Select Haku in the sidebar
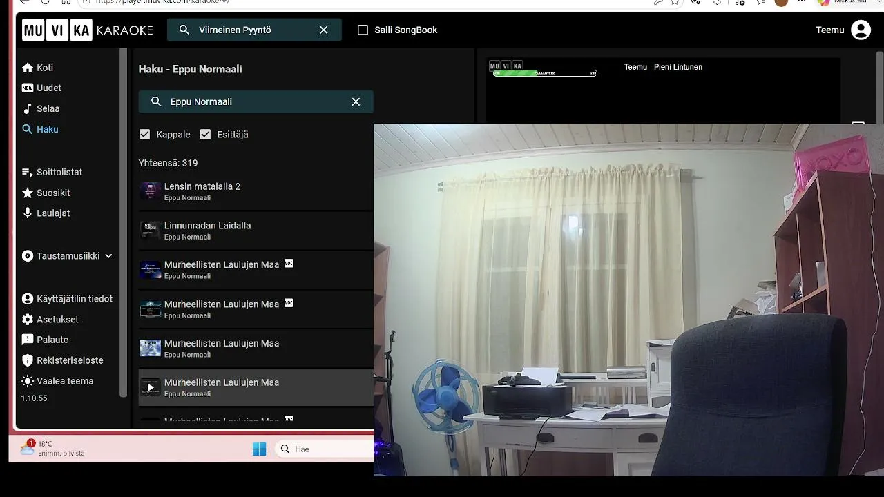884x497 pixels. 40,129
